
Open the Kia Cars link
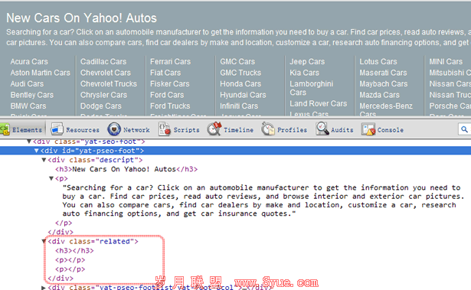click(305, 73)
